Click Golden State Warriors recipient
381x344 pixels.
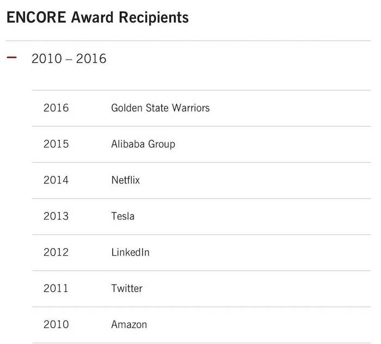point(161,108)
